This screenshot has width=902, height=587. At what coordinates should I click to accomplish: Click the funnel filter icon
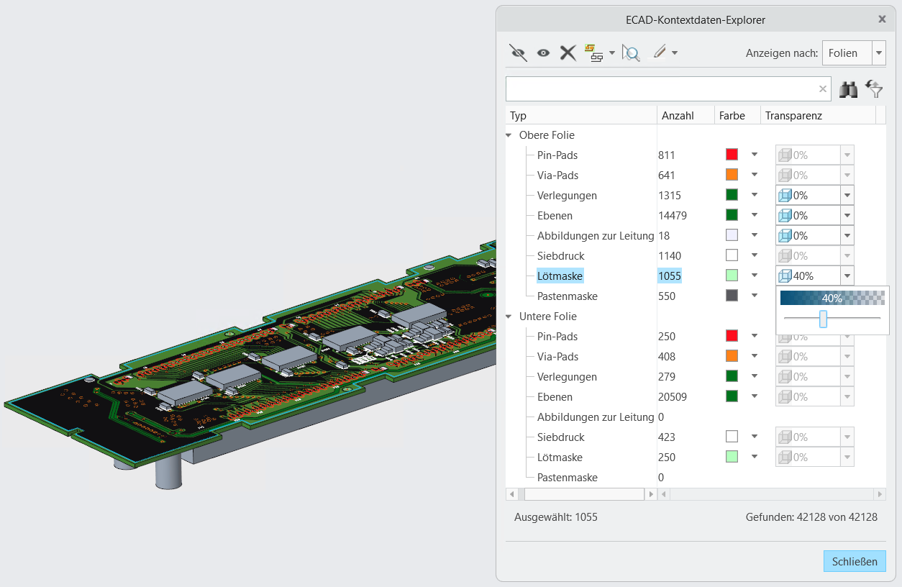[875, 89]
